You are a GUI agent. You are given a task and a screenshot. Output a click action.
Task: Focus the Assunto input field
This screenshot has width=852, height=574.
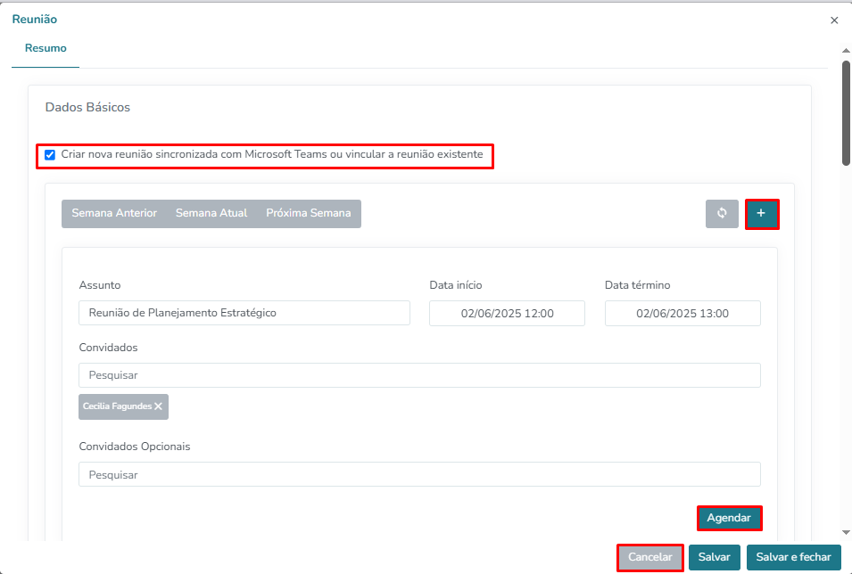244,313
